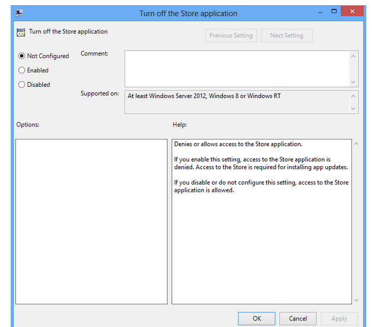
Task: Click Supported on box scroll up arrow
Action: 353,96
